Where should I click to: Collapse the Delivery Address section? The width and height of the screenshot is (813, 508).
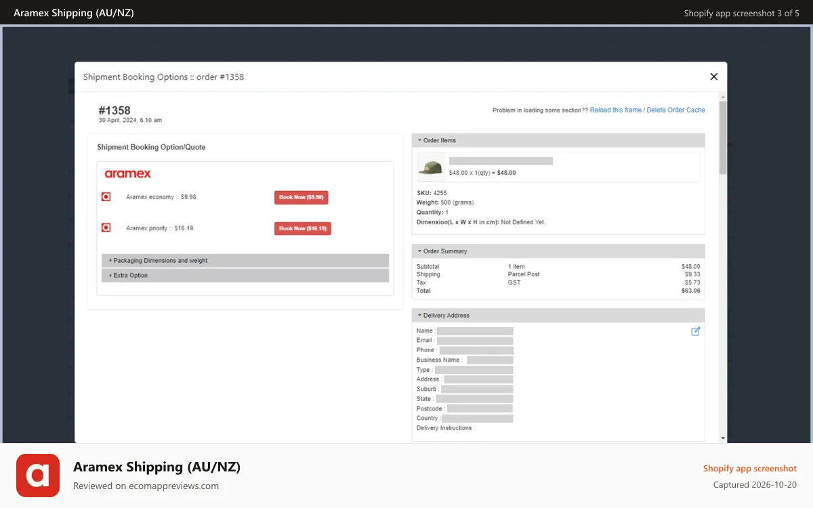pyautogui.click(x=558, y=316)
